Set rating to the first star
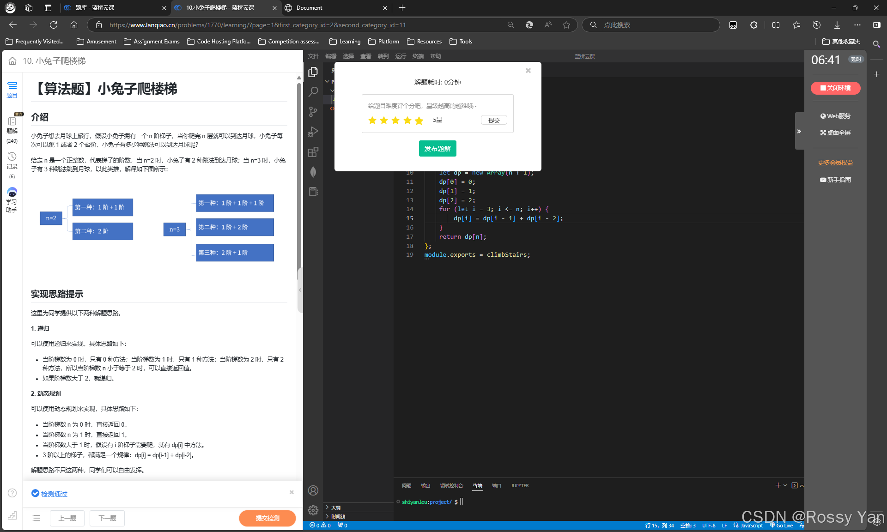This screenshot has width=887, height=532. point(372,121)
